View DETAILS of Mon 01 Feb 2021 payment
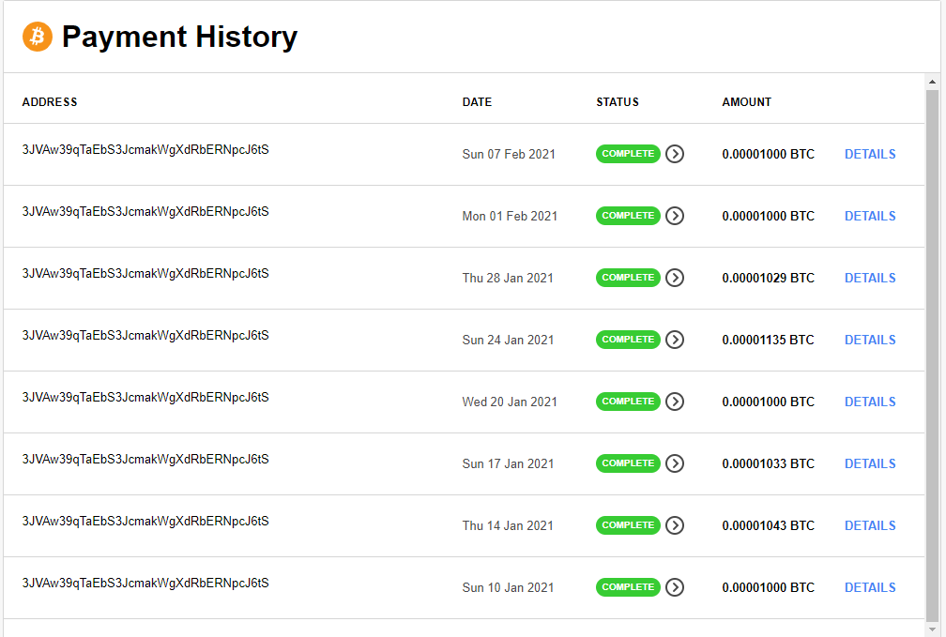946x637 pixels. (x=870, y=216)
